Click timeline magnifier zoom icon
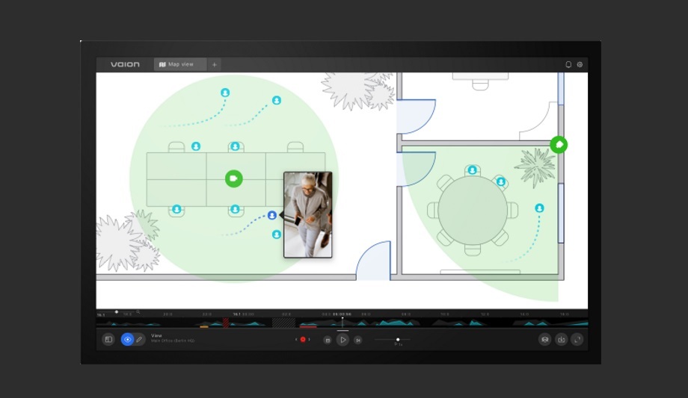 point(138,312)
